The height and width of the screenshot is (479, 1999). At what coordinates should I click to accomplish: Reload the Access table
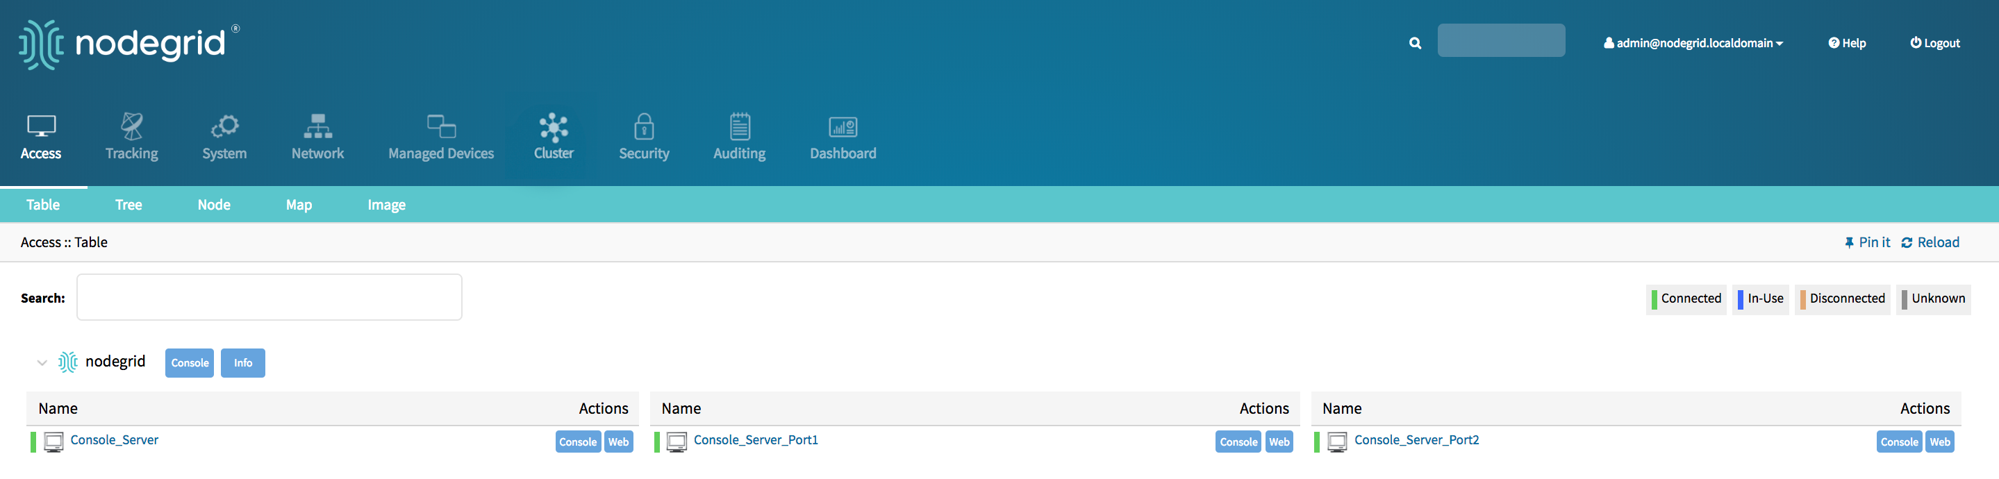click(1930, 242)
